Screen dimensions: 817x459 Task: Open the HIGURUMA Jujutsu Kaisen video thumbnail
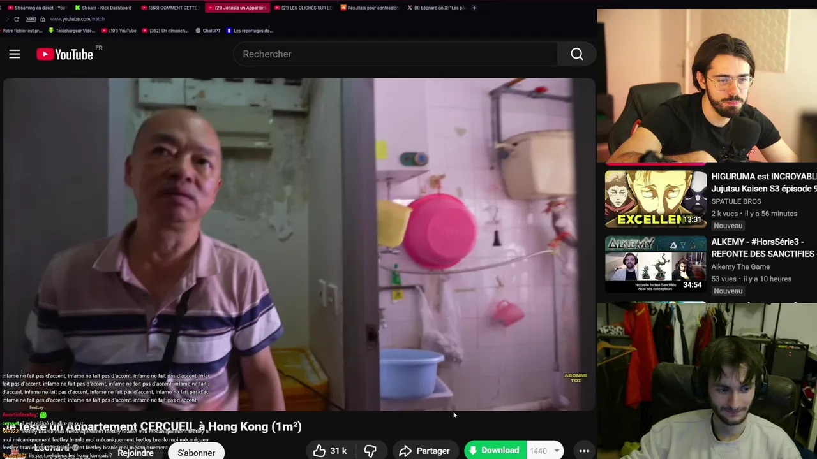pos(656,199)
